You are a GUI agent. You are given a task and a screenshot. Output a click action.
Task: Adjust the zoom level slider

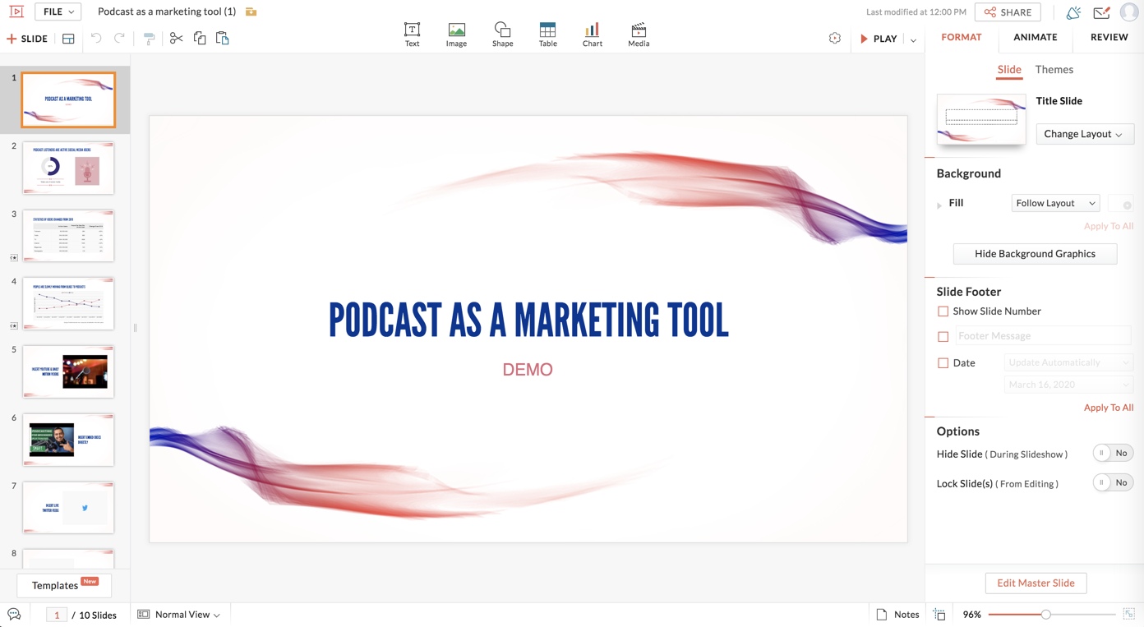(1045, 615)
